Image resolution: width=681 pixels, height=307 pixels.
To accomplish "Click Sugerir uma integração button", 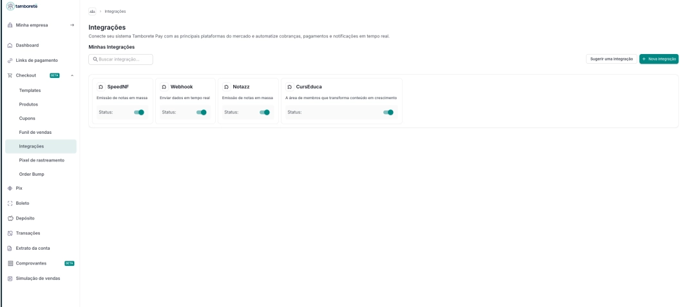I will click(611, 59).
